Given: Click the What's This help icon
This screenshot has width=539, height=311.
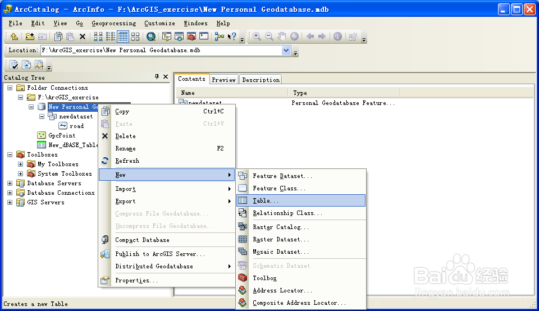Looking at the screenshot, I should point(232,36).
